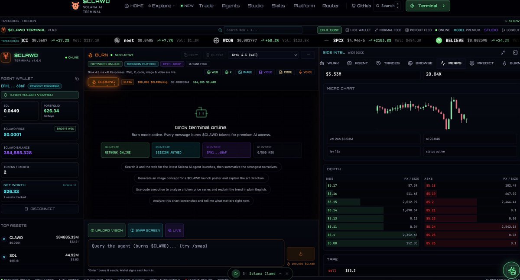Copy the agent wallet address icon
The image size is (520, 280).
click(77, 79)
